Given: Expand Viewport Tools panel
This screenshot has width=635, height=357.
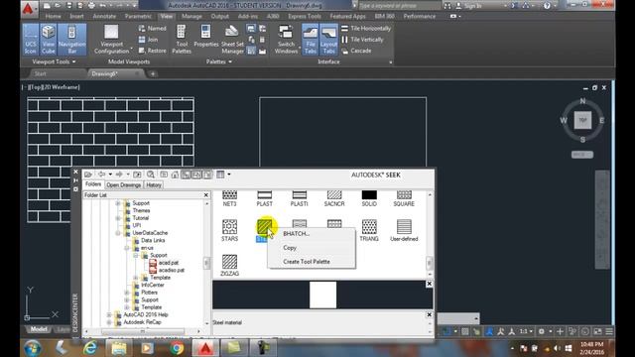Looking at the screenshot, I should [54, 61].
